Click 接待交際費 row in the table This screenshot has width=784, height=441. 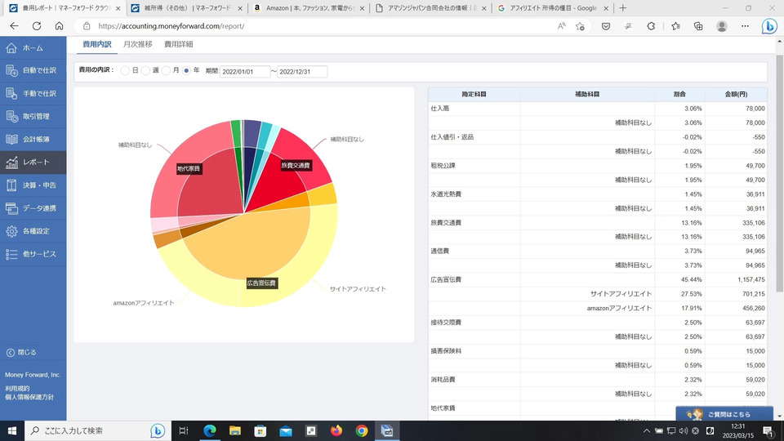click(x=598, y=323)
